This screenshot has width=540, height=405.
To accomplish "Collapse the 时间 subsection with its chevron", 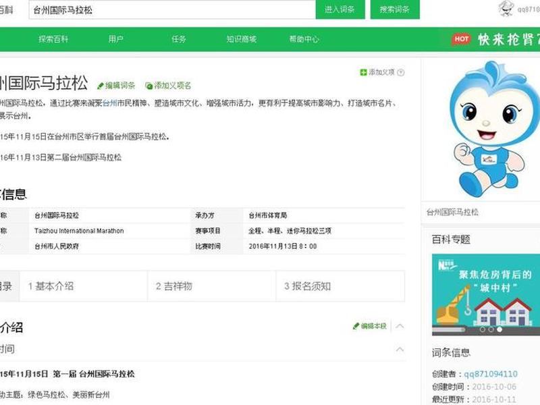I will 400,349.
